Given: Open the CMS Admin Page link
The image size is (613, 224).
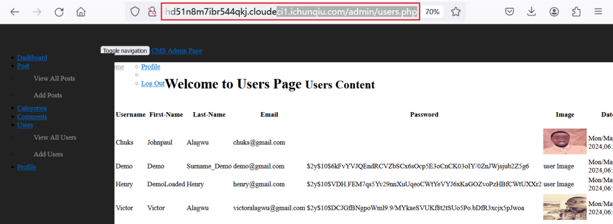Looking at the screenshot, I should (177, 50).
